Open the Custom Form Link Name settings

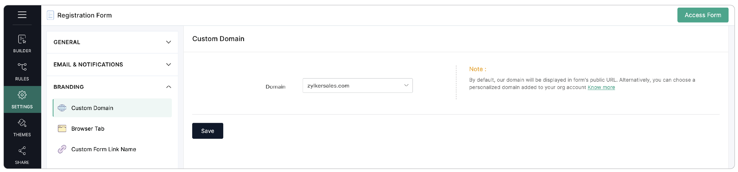point(104,149)
